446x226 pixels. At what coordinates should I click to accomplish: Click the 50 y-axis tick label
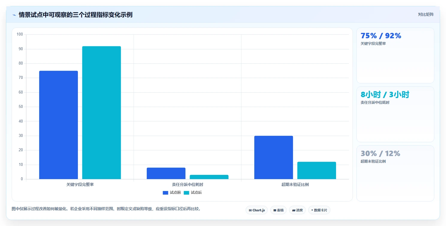[21, 107]
